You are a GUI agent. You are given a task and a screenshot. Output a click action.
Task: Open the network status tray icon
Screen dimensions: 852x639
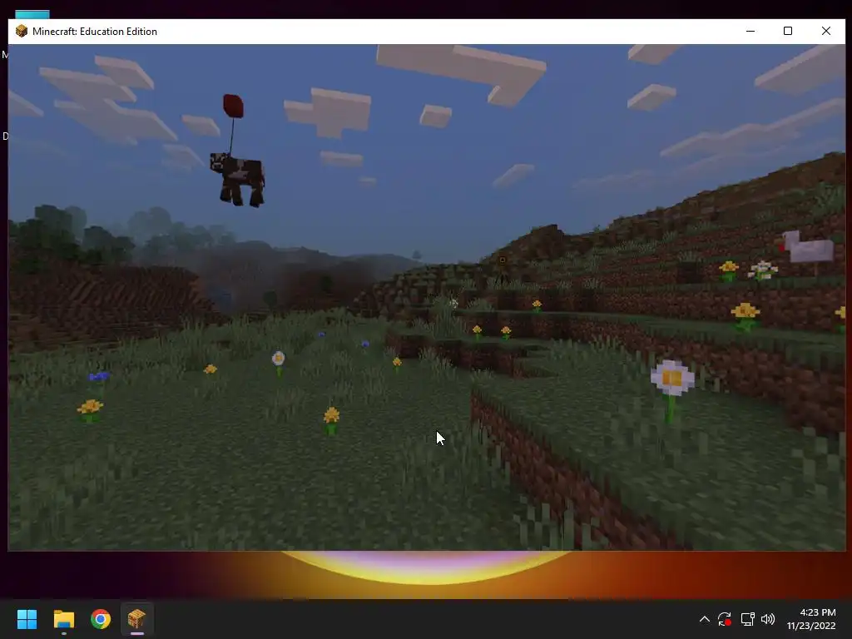click(x=748, y=619)
